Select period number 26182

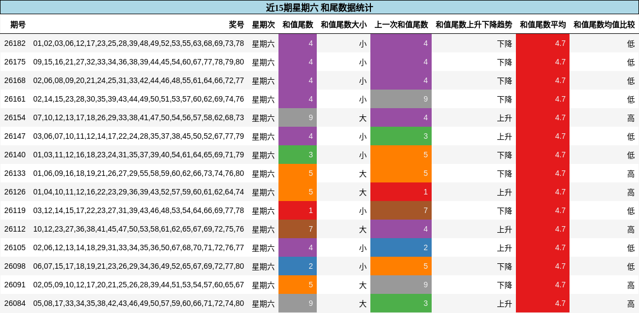click(x=15, y=44)
